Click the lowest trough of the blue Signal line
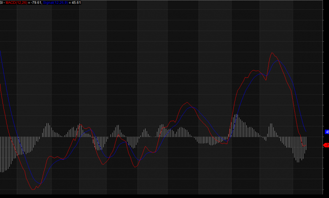Viewport: 329px width, 198px height. point(38,184)
